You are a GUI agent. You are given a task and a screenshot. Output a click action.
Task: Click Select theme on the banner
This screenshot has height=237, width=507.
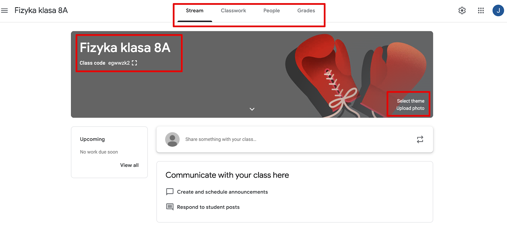(x=411, y=101)
